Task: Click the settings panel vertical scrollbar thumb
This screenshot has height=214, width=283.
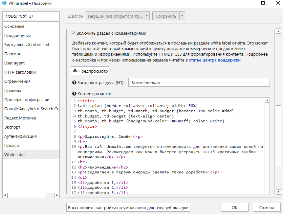Action: coord(278,136)
